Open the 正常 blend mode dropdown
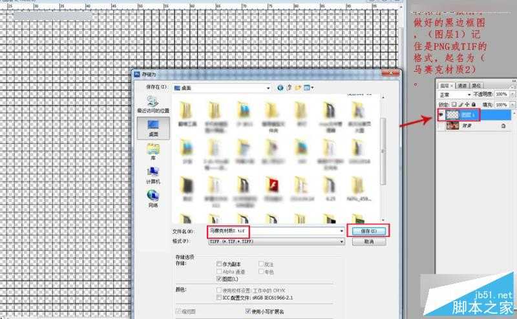Viewport: 517px width, 319px height. coord(469,94)
